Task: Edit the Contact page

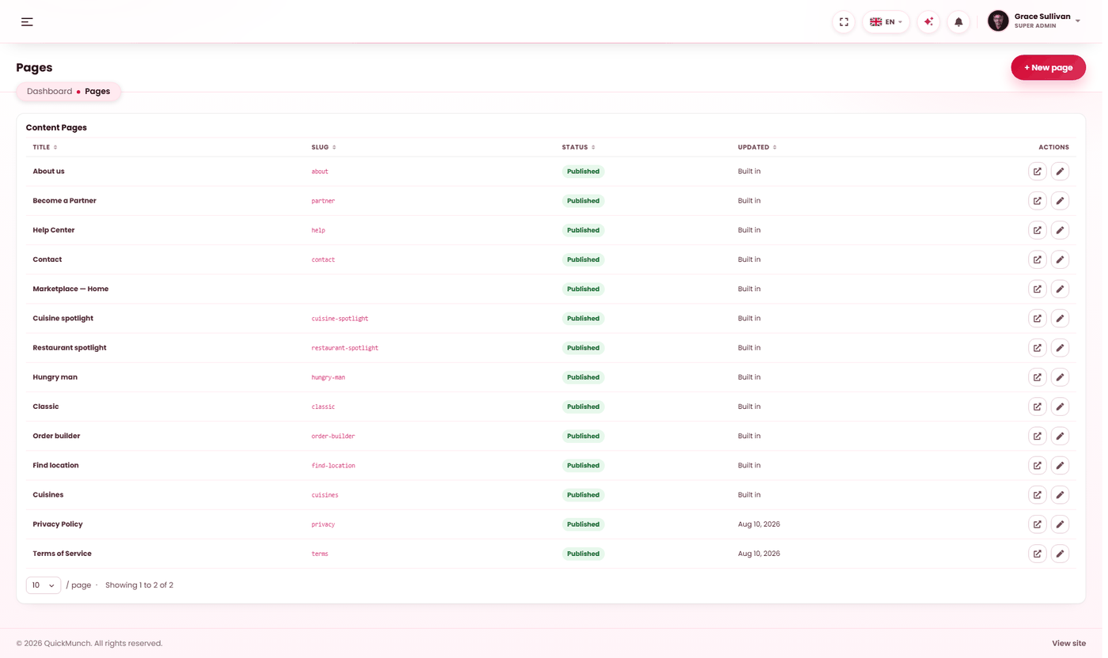Action: [x=1060, y=259]
